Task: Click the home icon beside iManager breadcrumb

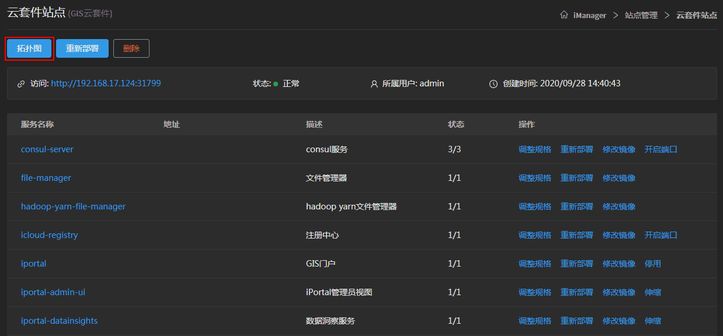Action: point(564,15)
